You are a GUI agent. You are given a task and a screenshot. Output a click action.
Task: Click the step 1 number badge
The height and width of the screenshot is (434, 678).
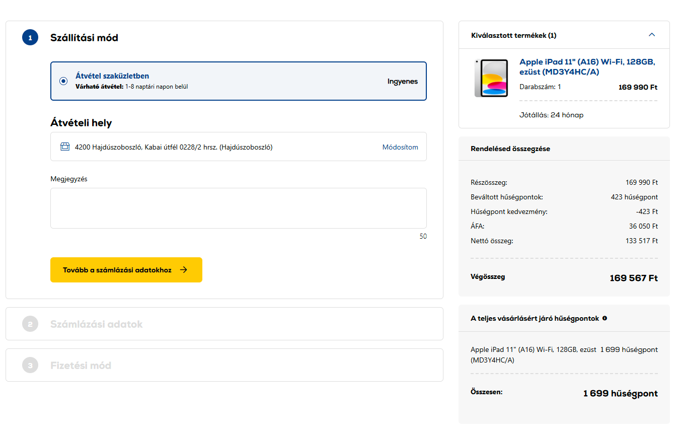coord(30,37)
